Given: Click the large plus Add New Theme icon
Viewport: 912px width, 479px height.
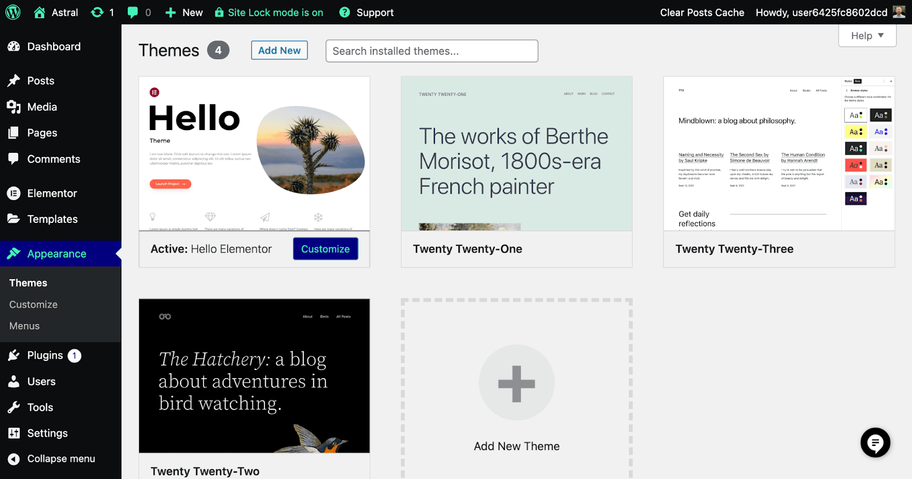Looking at the screenshot, I should tap(516, 383).
